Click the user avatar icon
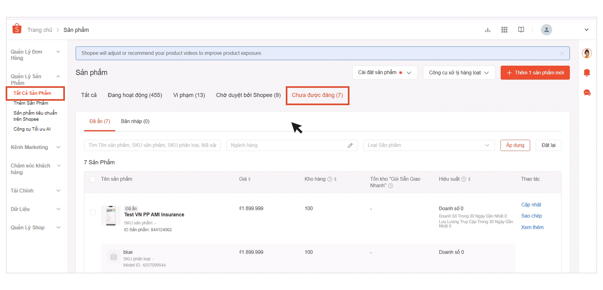The width and height of the screenshot is (603, 290). [547, 29]
